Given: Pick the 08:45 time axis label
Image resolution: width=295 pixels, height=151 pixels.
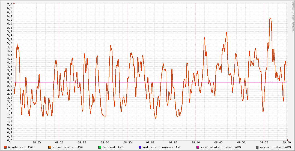Looking at the screenshot, I should tap(219, 143).
